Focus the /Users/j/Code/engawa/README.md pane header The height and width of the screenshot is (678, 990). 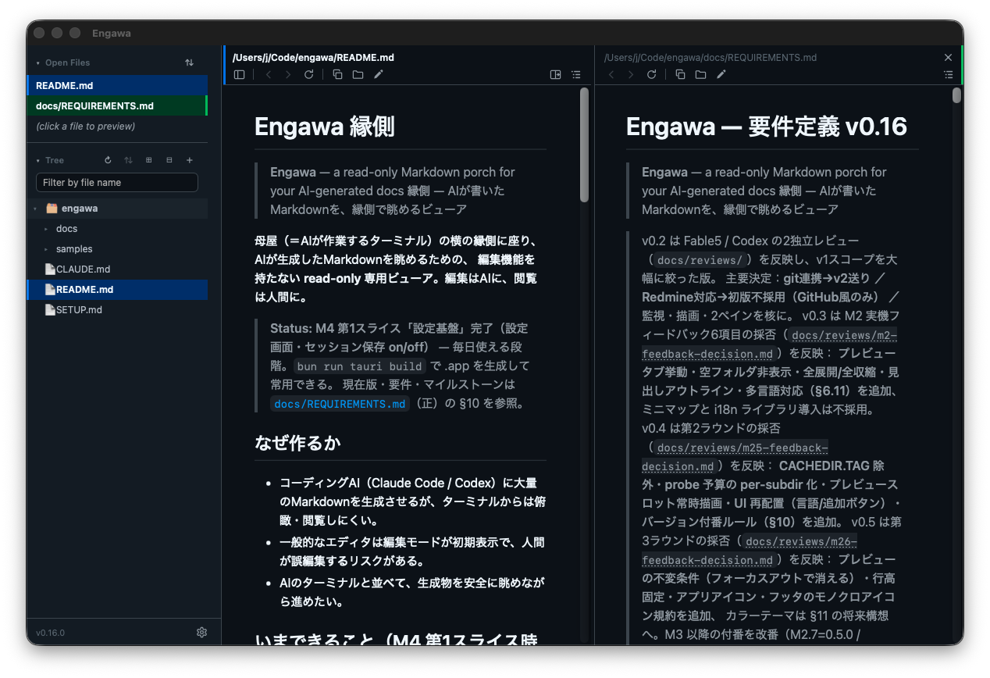[313, 58]
